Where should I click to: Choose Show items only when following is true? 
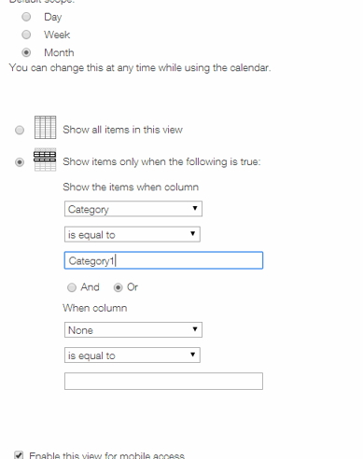20,162
